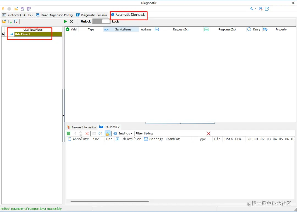Click the Property grid edit icon

point(265,29)
